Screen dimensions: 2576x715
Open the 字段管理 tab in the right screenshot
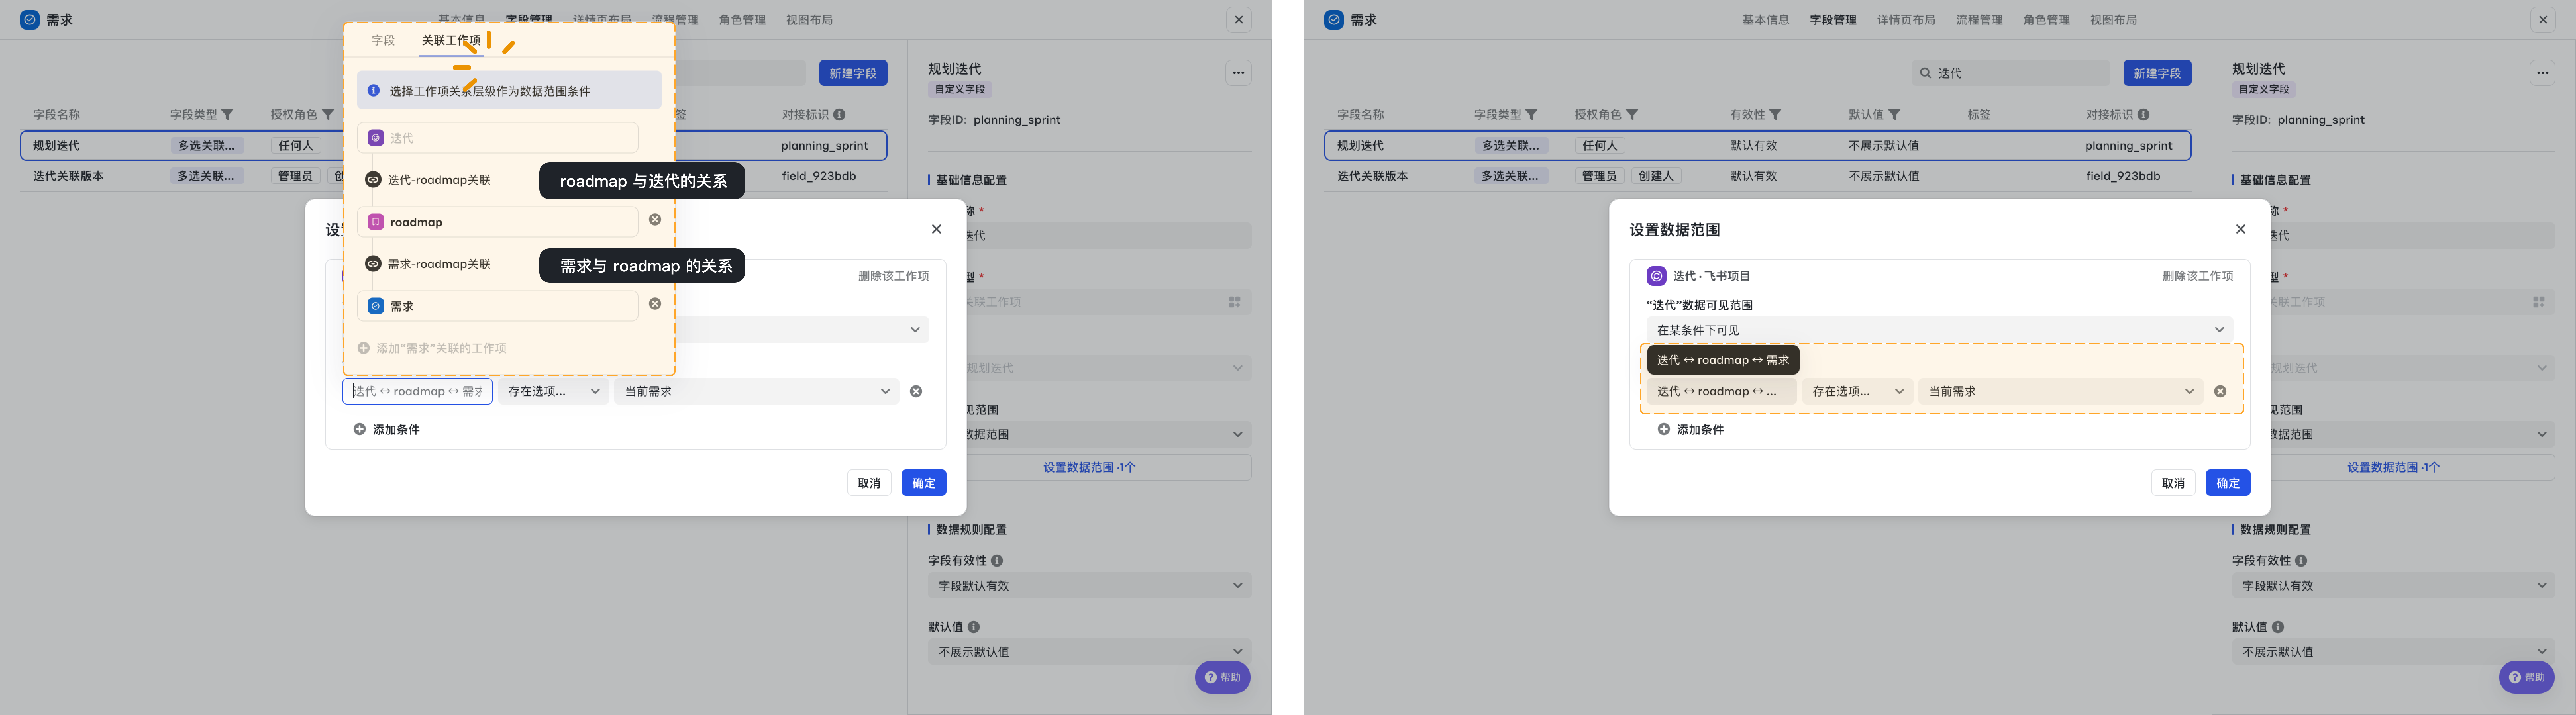1833,20
